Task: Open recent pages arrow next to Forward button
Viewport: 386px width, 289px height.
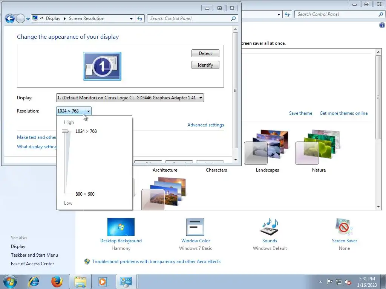Action: click(x=28, y=19)
